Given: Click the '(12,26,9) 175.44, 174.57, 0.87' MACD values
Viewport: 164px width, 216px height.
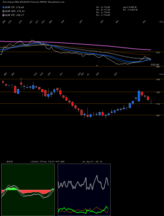Looking at the screenshot, I should click(x=45, y=162).
